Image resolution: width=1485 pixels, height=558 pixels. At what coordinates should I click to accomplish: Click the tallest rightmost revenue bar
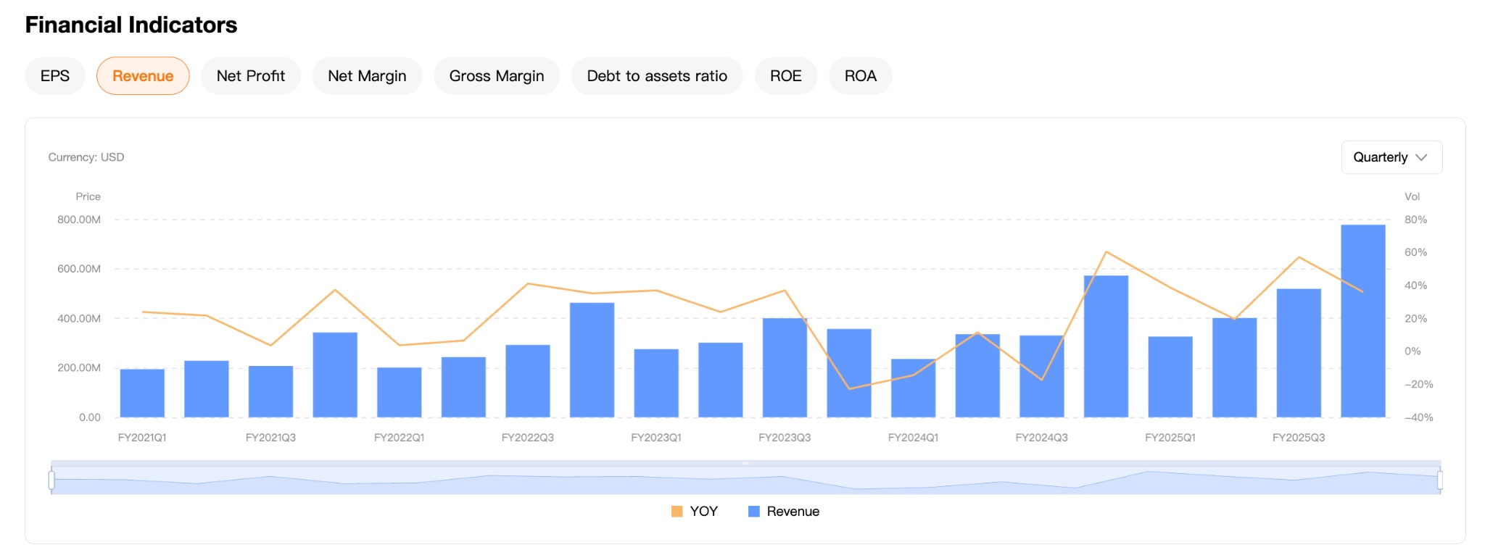(x=1362, y=321)
